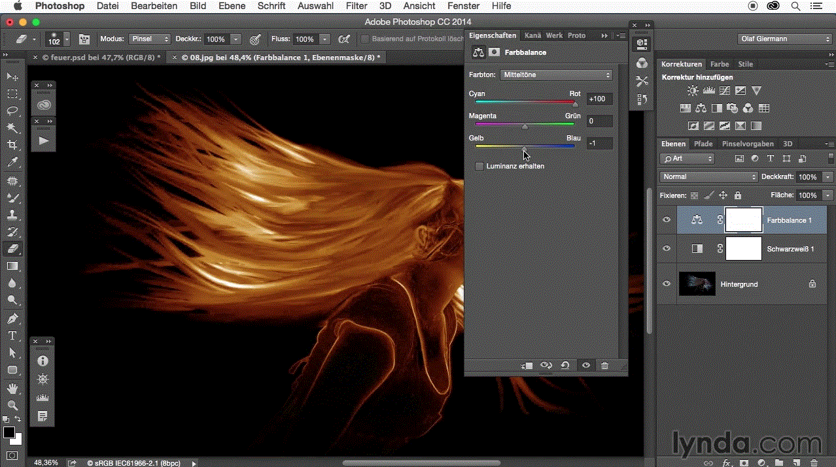Hide the Schwarzweiß 1 layer

pos(667,248)
